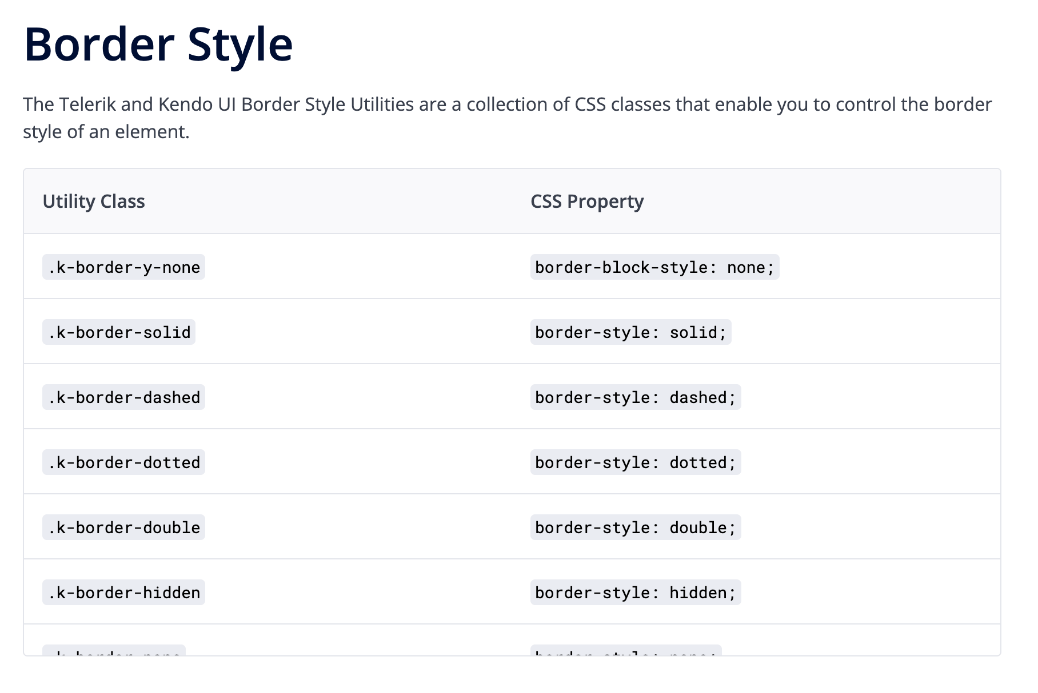The height and width of the screenshot is (693, 1038).
Task: Click the border-style: dotted; code cell
Action: tap(636, 462)
